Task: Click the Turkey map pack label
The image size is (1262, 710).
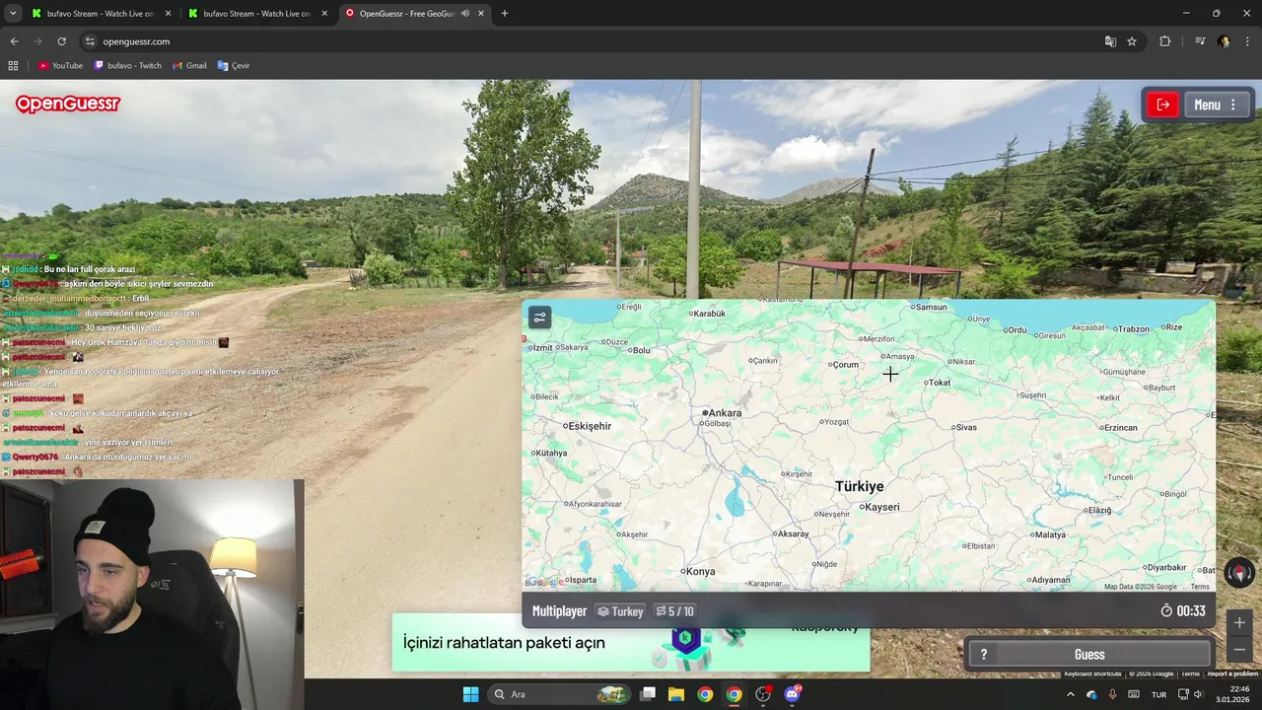Action: [620, 611]
